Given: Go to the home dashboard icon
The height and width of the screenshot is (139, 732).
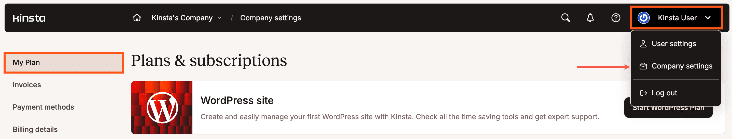Looking at the screenshot, I should [137, 18].
